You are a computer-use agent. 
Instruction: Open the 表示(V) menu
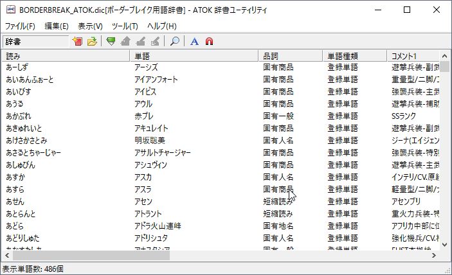(x=90, y=26)
